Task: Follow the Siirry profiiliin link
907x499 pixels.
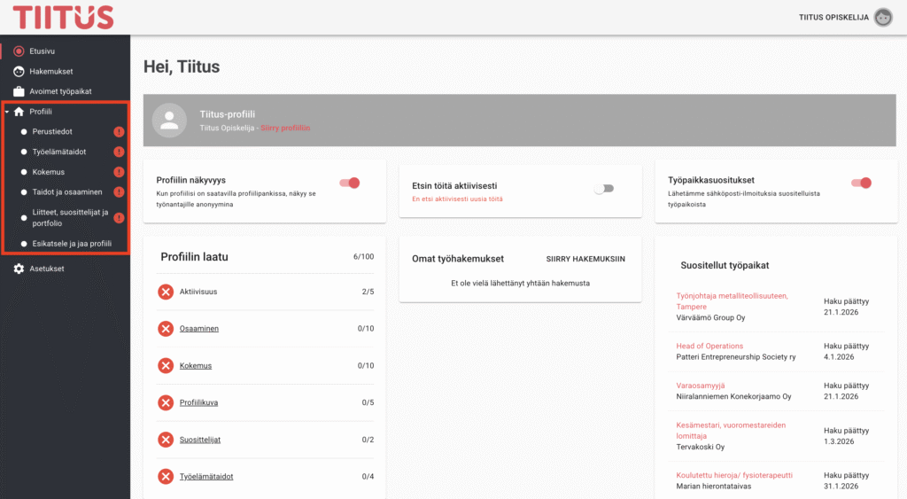Action: (x=285, y=128)
